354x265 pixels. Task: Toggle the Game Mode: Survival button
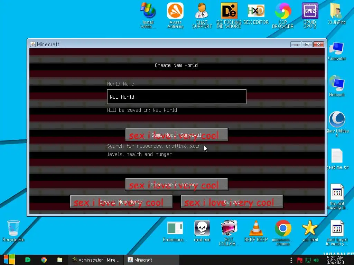click(x=177, y=135)
